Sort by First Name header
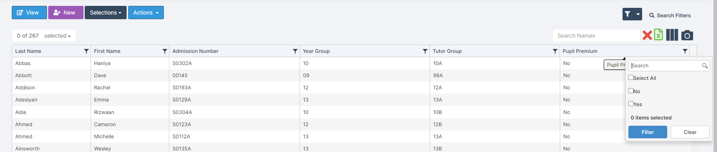Image resolution: width=717 pixels, height=152 pixels. pyautogui.click(x=107, y=51)
